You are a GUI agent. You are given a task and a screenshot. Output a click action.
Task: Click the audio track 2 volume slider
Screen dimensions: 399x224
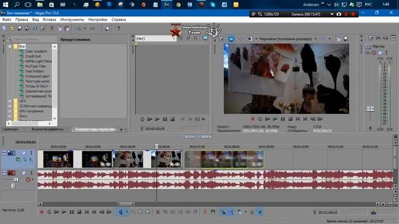coord(16,180)
